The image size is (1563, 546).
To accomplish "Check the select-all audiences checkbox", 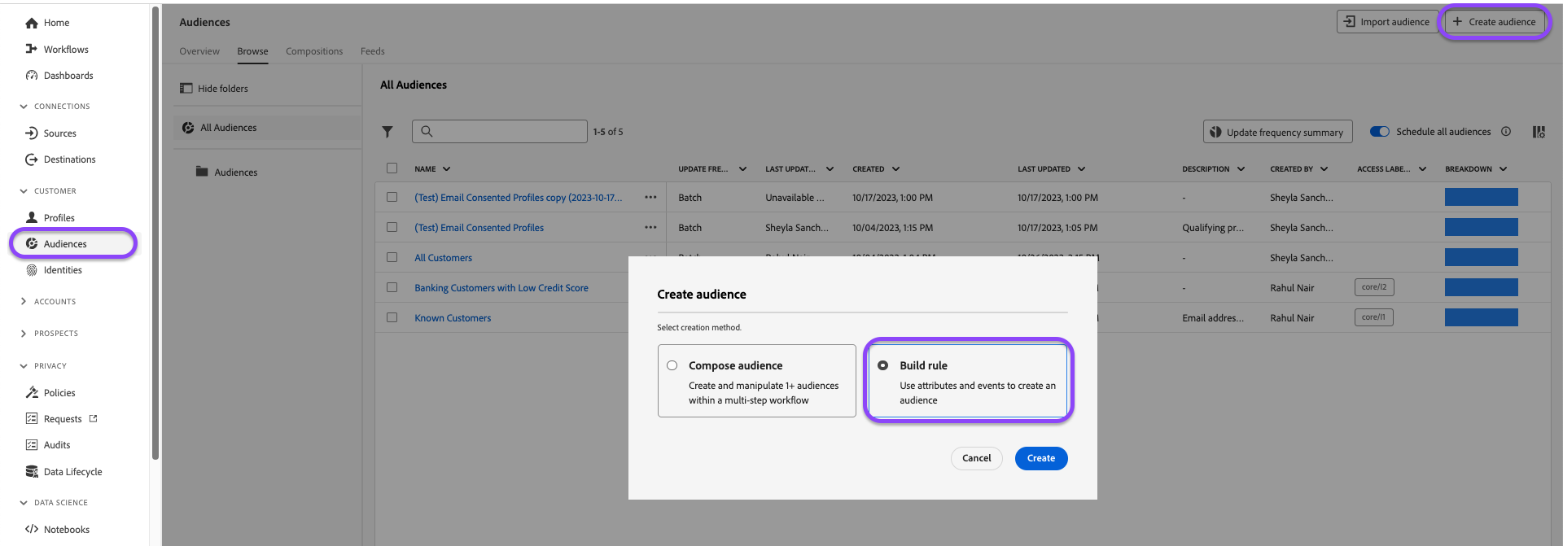I will click(392, 168).
